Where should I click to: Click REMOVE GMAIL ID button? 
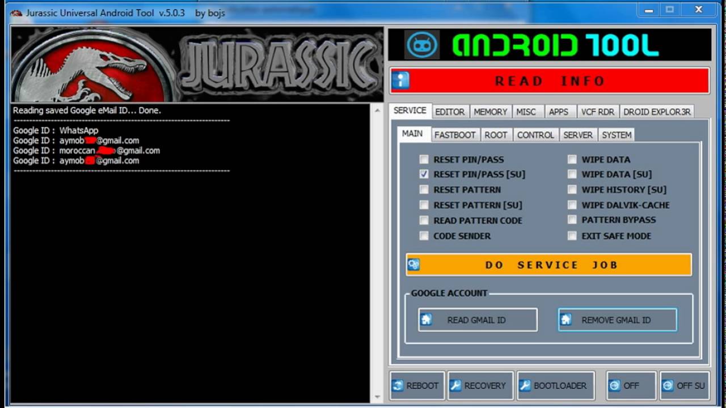pos(617,320)
